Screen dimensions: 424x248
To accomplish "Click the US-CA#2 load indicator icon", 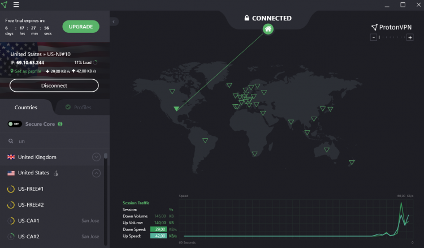I will pyautogui.click(x=11, y=237).
